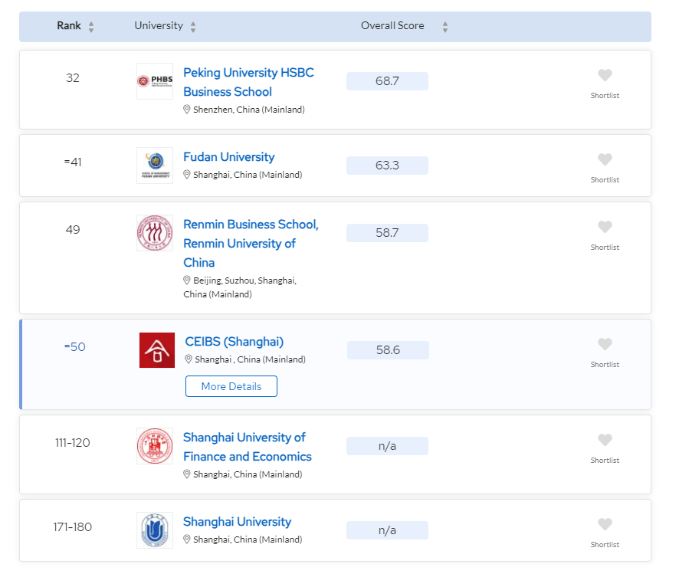Screen dimensions: 679x574
Task: Click More Details for CEIBS
Action: (231, 386)
